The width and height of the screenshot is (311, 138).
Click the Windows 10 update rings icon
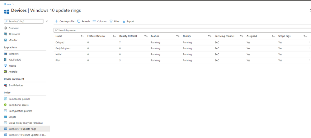point(6,129)
